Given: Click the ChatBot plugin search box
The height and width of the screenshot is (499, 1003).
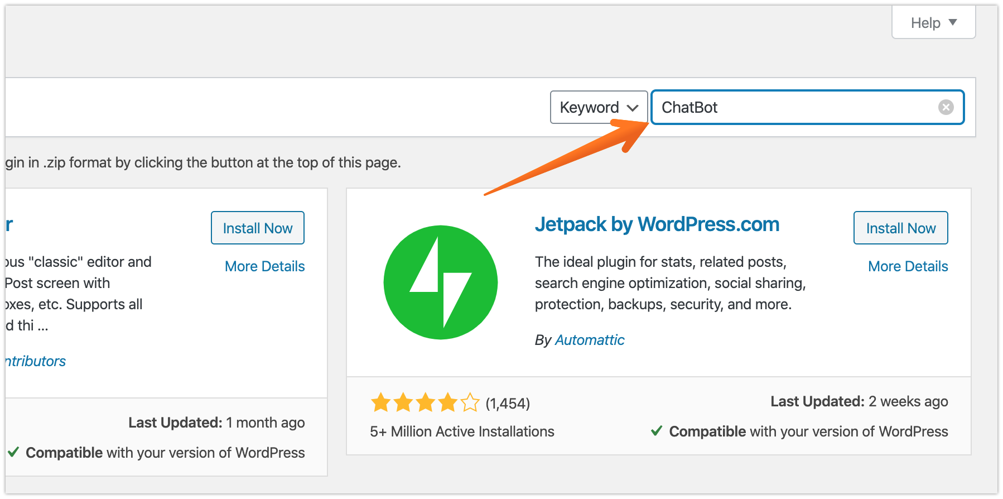Looking at the screenshot, I should tap(807, 107).
